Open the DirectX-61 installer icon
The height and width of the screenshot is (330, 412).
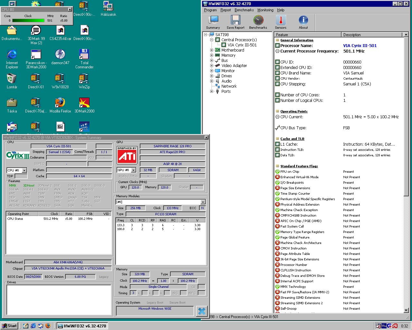click(x=36, y=81)
